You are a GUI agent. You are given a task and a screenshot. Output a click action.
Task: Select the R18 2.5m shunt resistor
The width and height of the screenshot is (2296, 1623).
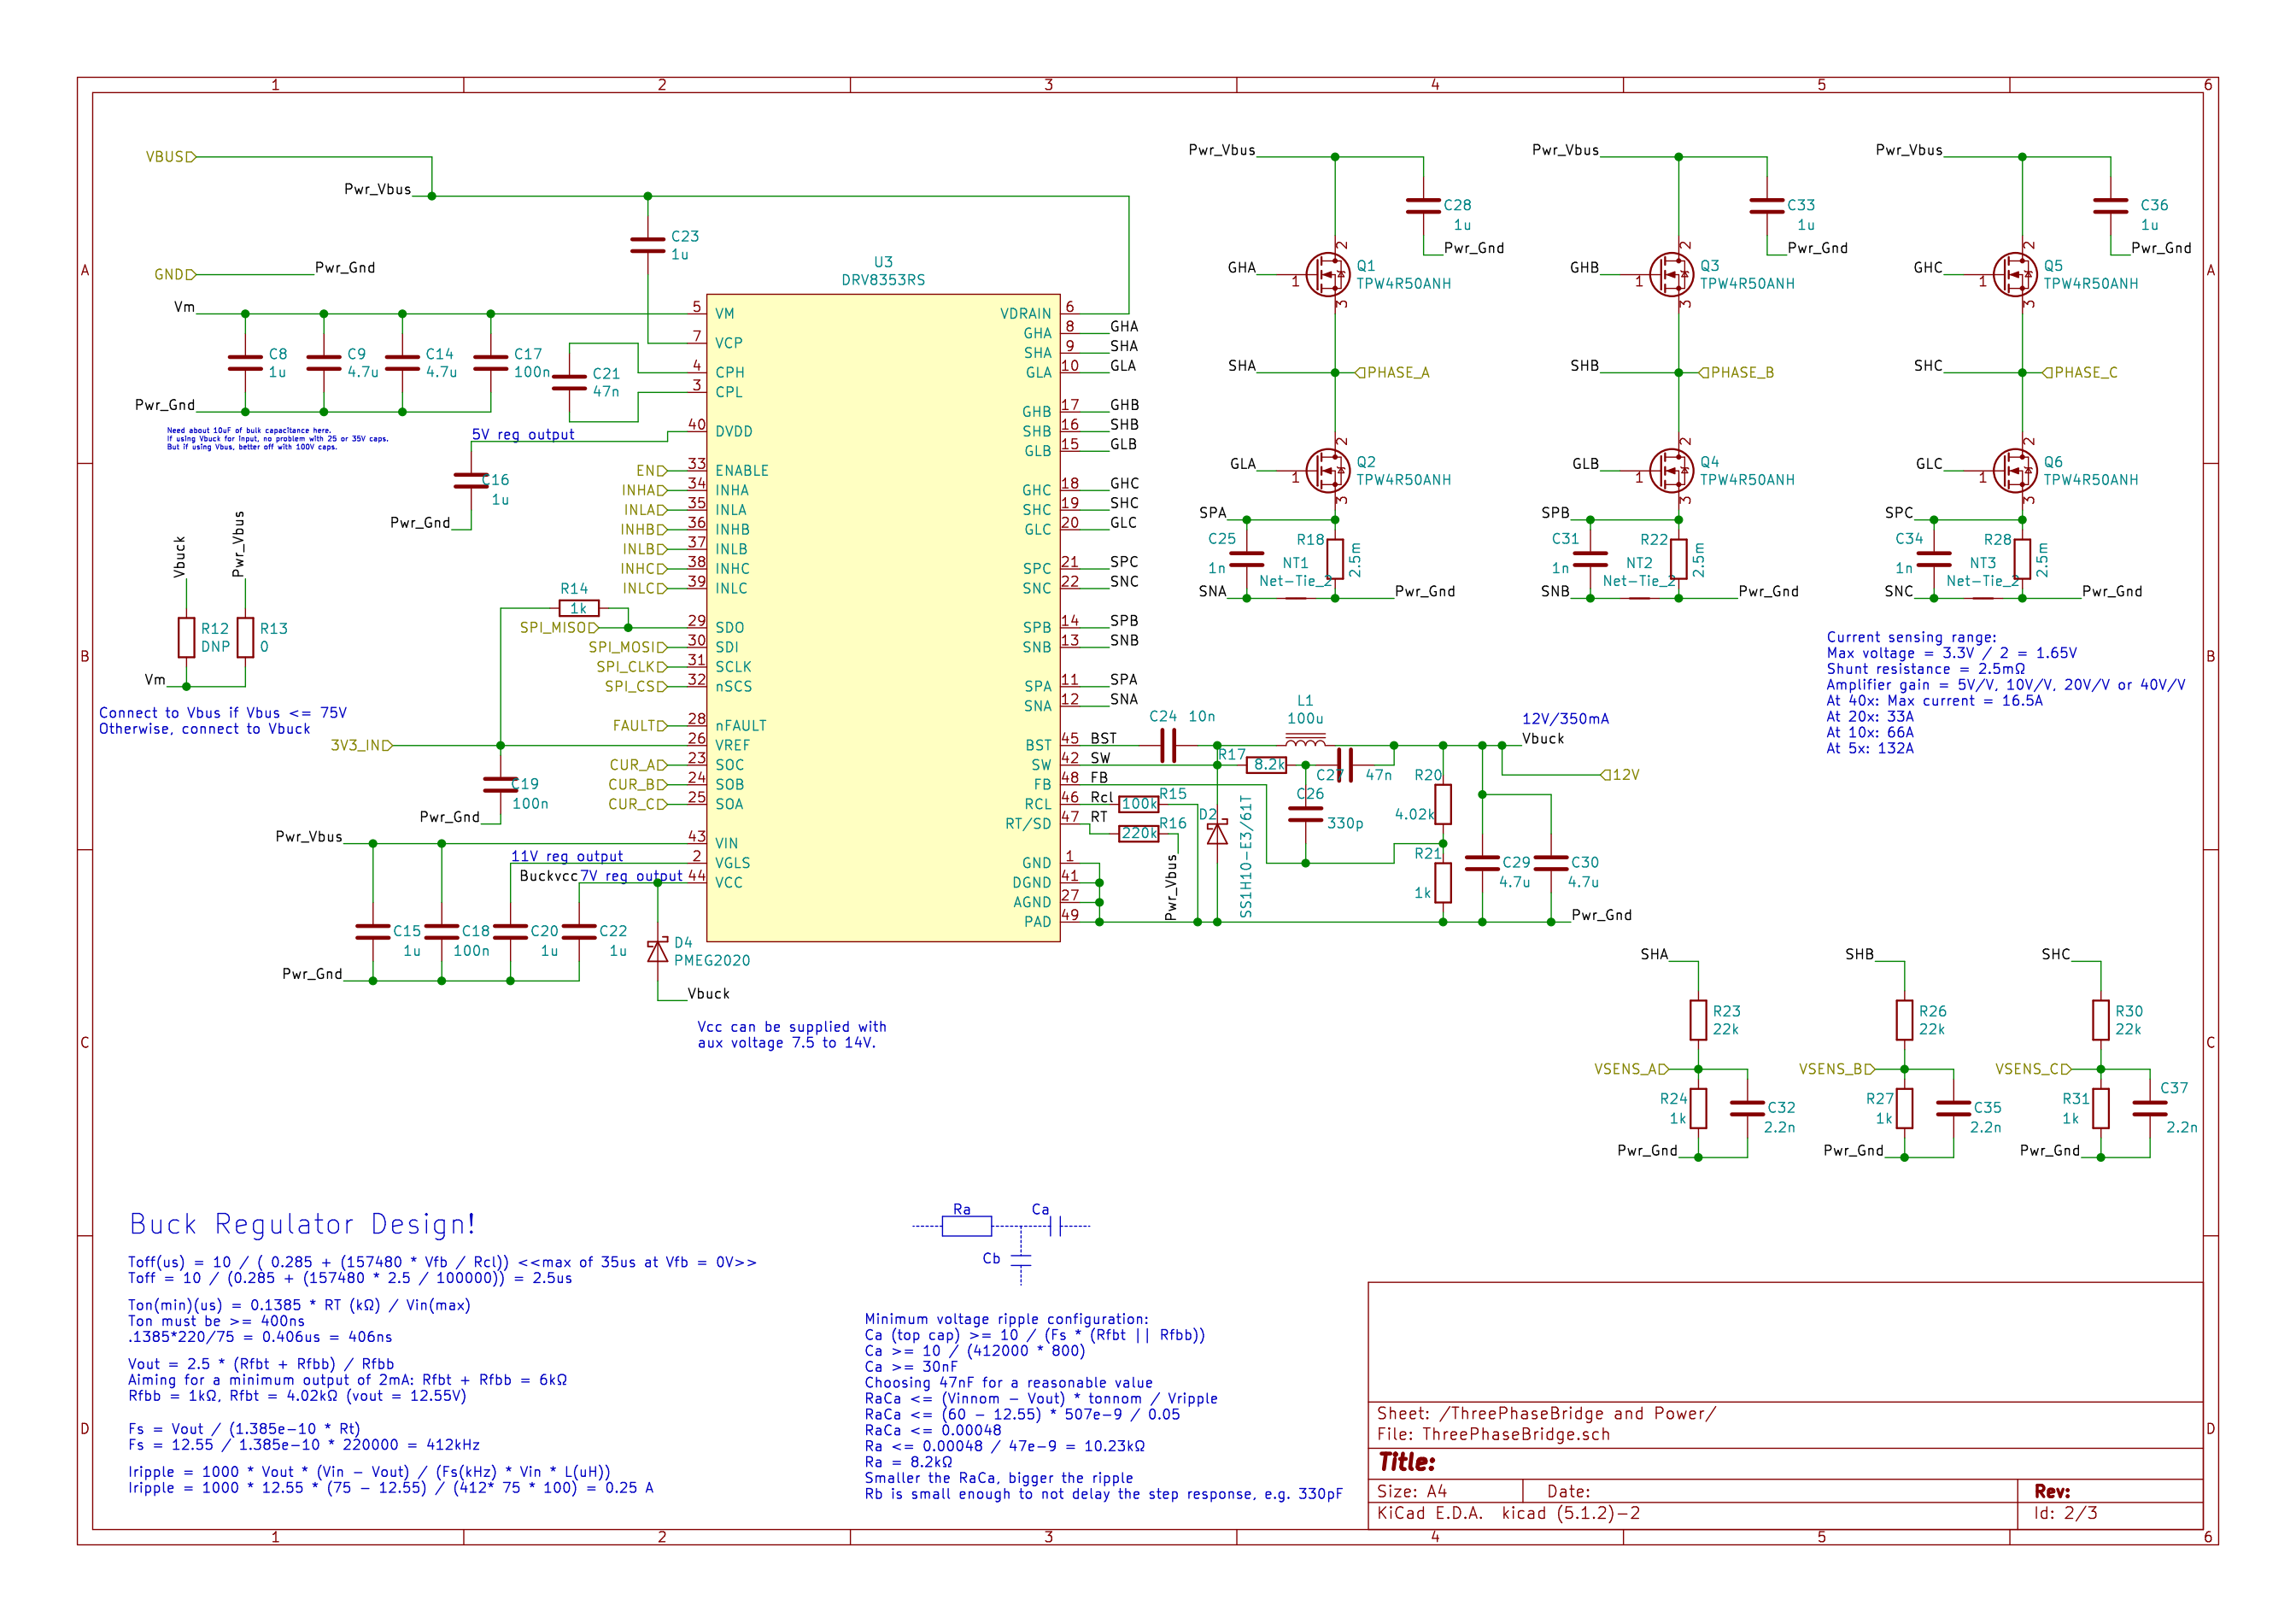pos(1335,559)
